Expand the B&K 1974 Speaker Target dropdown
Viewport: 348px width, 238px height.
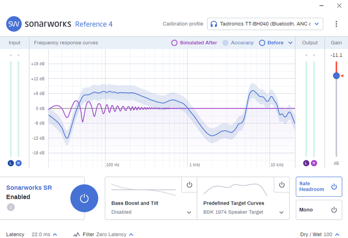point(281,212)
